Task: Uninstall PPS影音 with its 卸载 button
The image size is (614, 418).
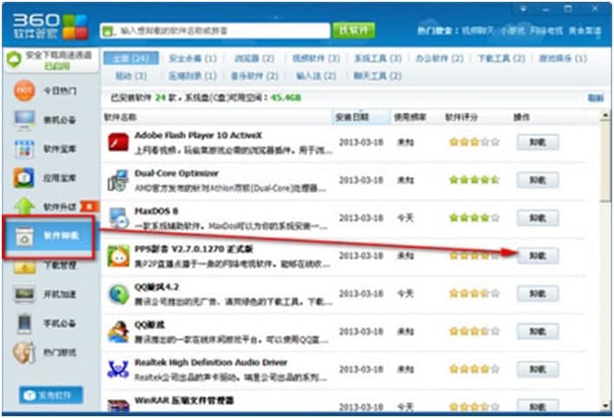Action: [538, 255]
